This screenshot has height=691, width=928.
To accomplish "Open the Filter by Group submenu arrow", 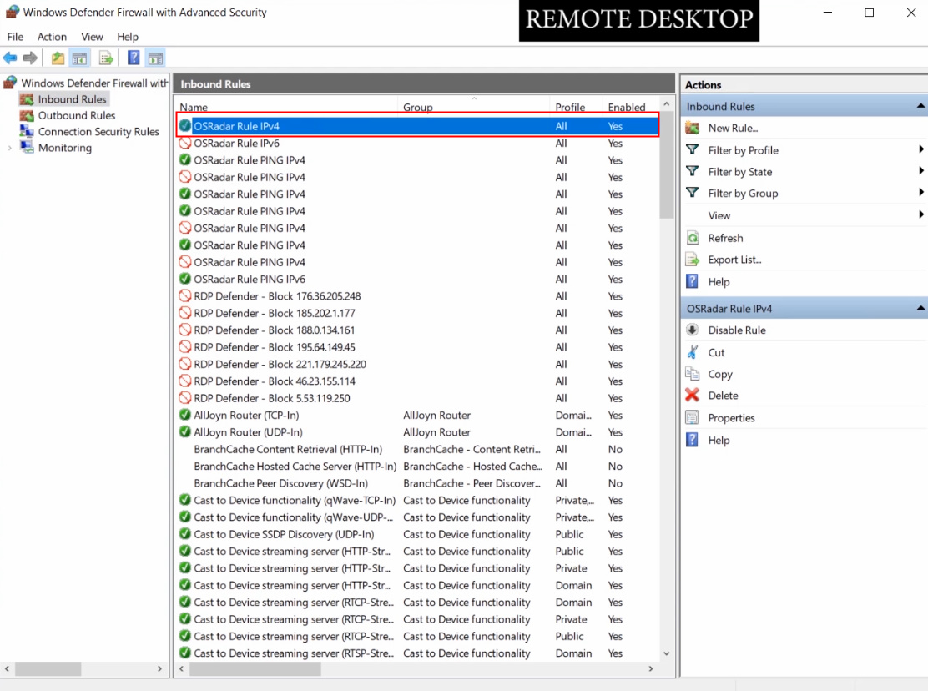I will click(920, 192).
